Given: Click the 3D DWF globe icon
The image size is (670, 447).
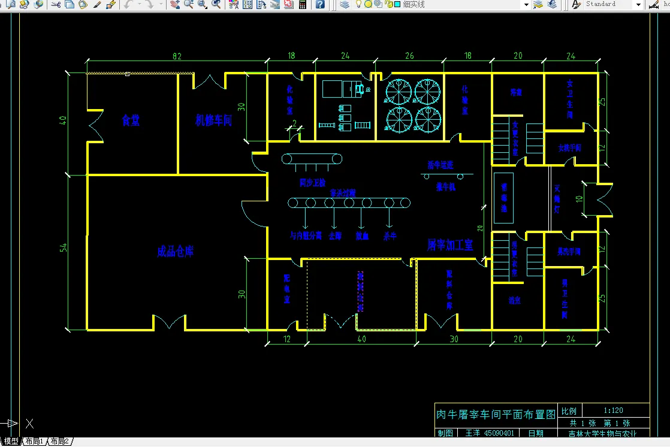Looking at the screenshot, I should click(38, 4).
